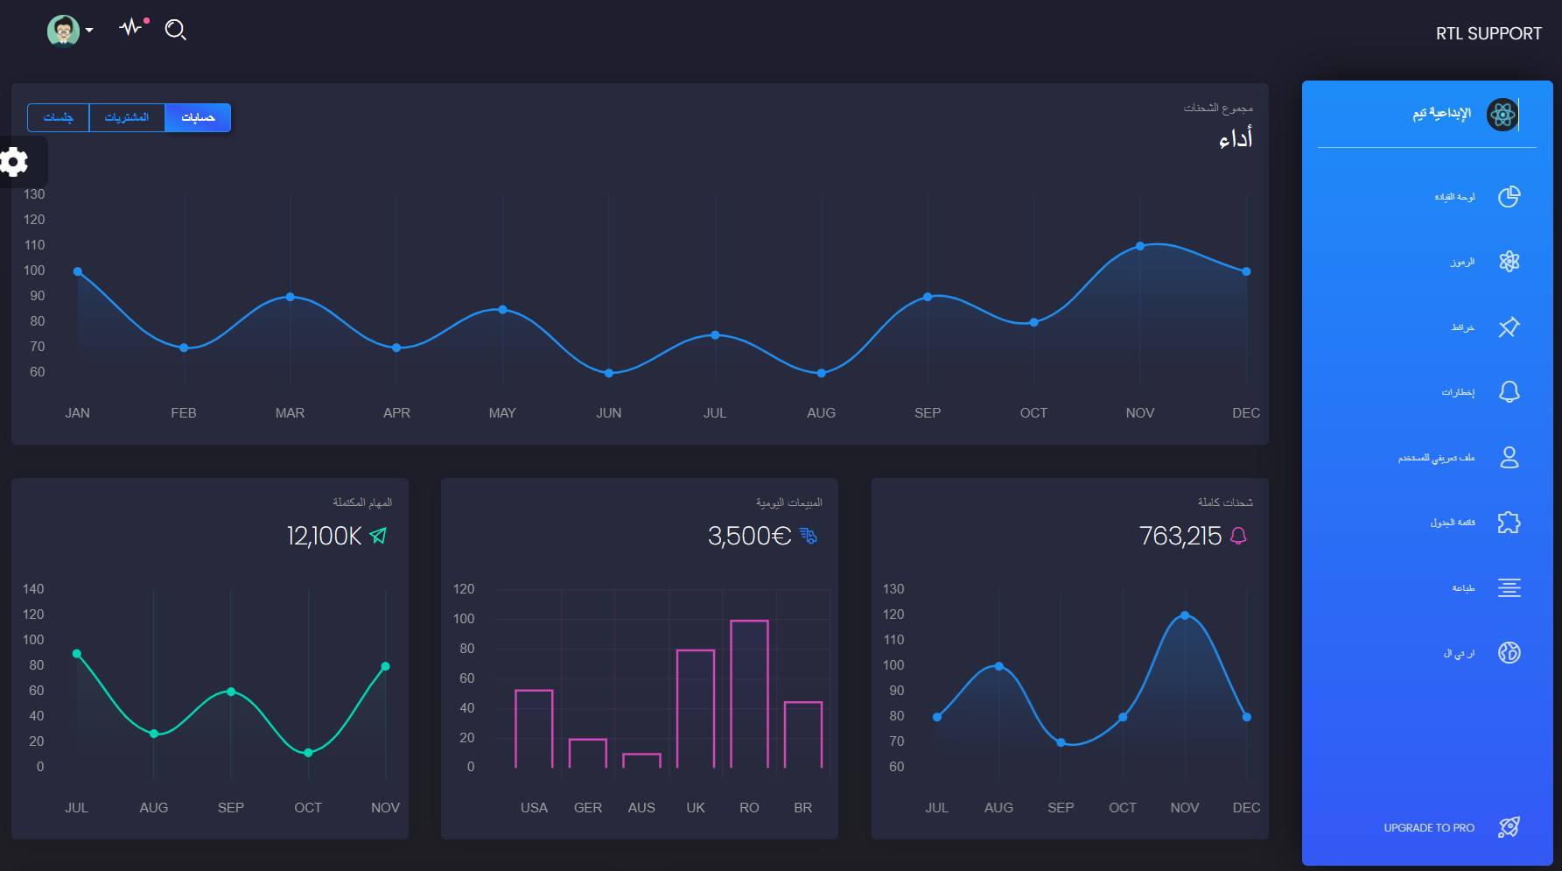
Task: Click the rocket icon next to Upgrade
Action: pyautogui.click(x=1509, y=827)
